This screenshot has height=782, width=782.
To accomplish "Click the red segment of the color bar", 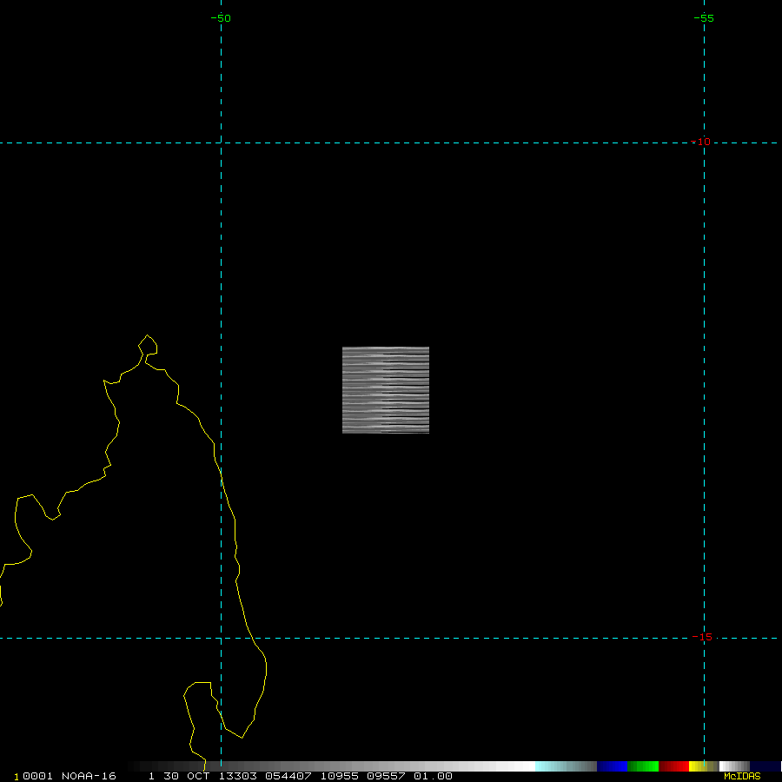I will tap(673, 766).
